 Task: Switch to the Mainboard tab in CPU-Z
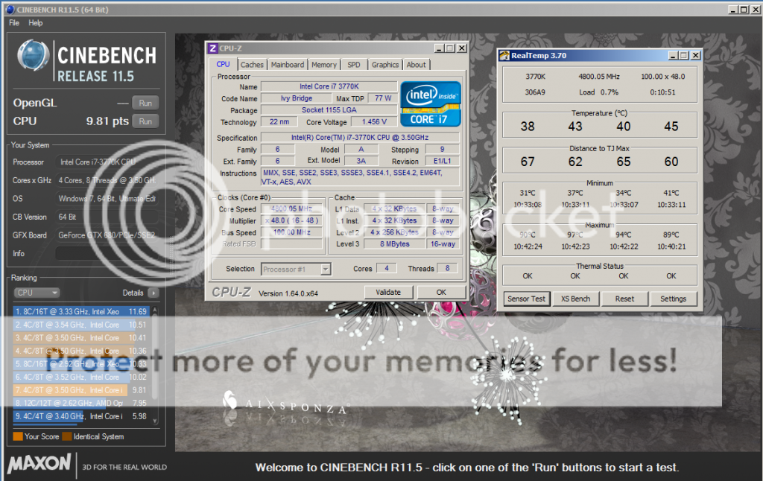(x=287, y=65)
